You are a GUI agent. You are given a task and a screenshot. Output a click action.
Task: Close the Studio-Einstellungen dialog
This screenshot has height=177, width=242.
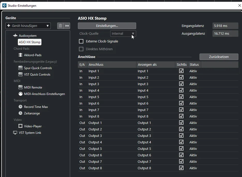(239, 5)
